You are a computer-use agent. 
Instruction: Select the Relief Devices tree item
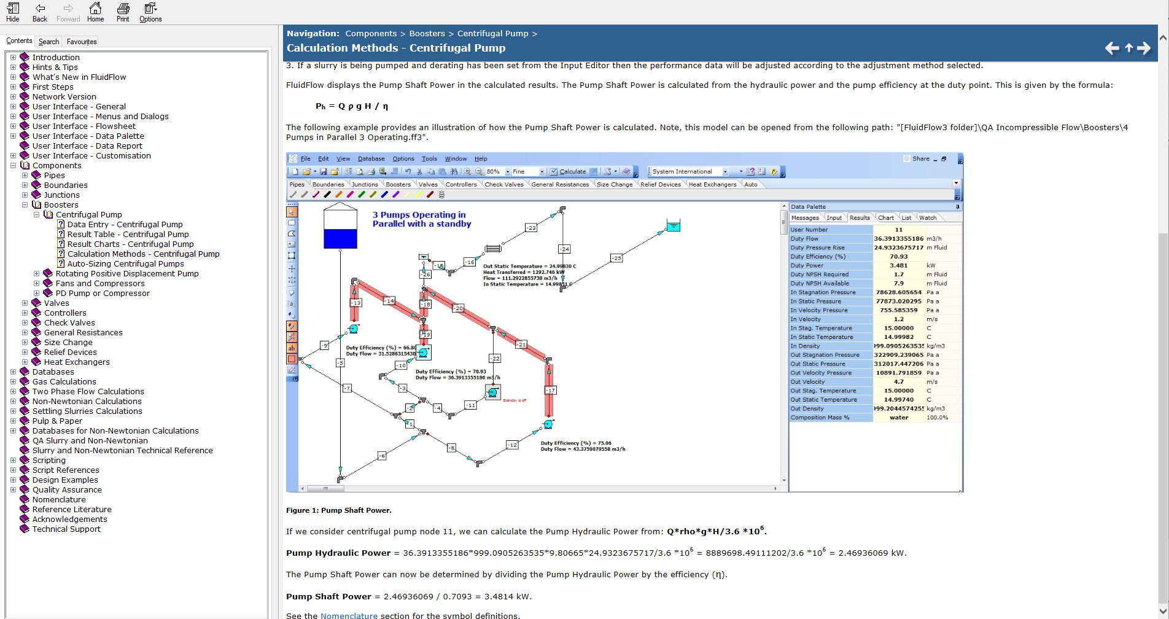pos(71,352)
